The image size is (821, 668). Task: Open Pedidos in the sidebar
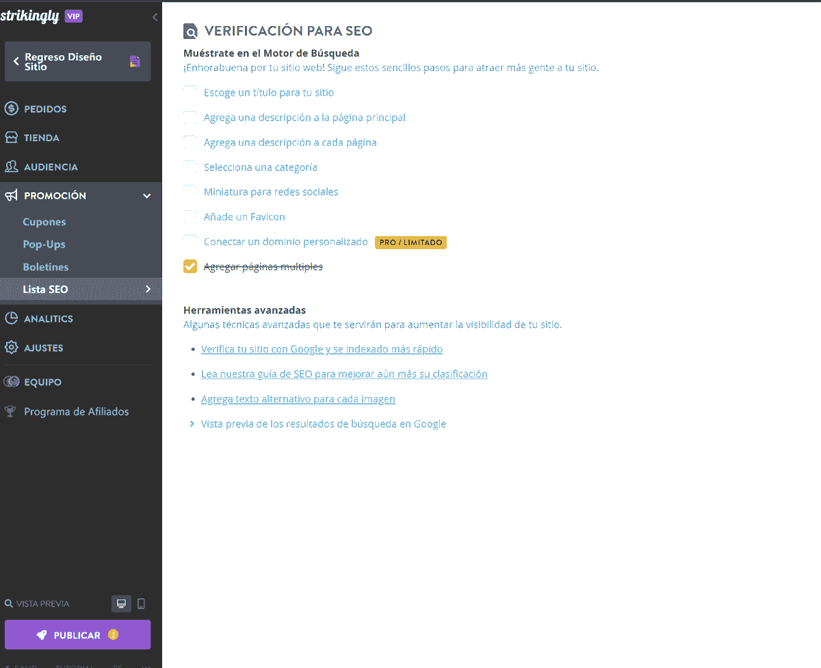[x=45, y=109]
